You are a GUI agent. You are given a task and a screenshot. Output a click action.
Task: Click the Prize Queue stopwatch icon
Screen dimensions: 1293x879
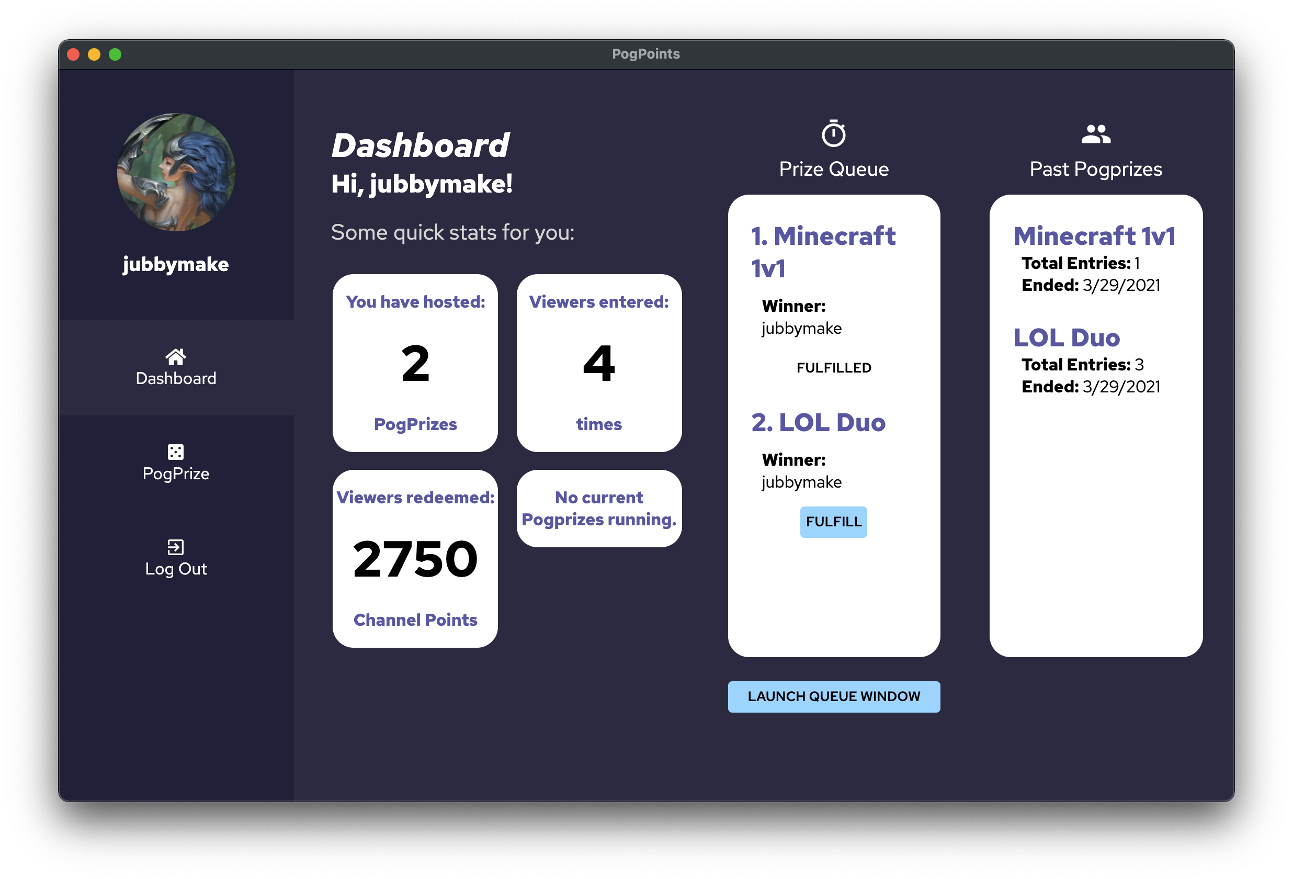point(833,133)
